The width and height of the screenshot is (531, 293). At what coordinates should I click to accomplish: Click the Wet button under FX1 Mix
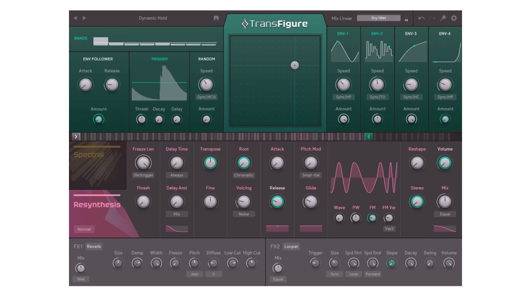(x=80, y=279)
